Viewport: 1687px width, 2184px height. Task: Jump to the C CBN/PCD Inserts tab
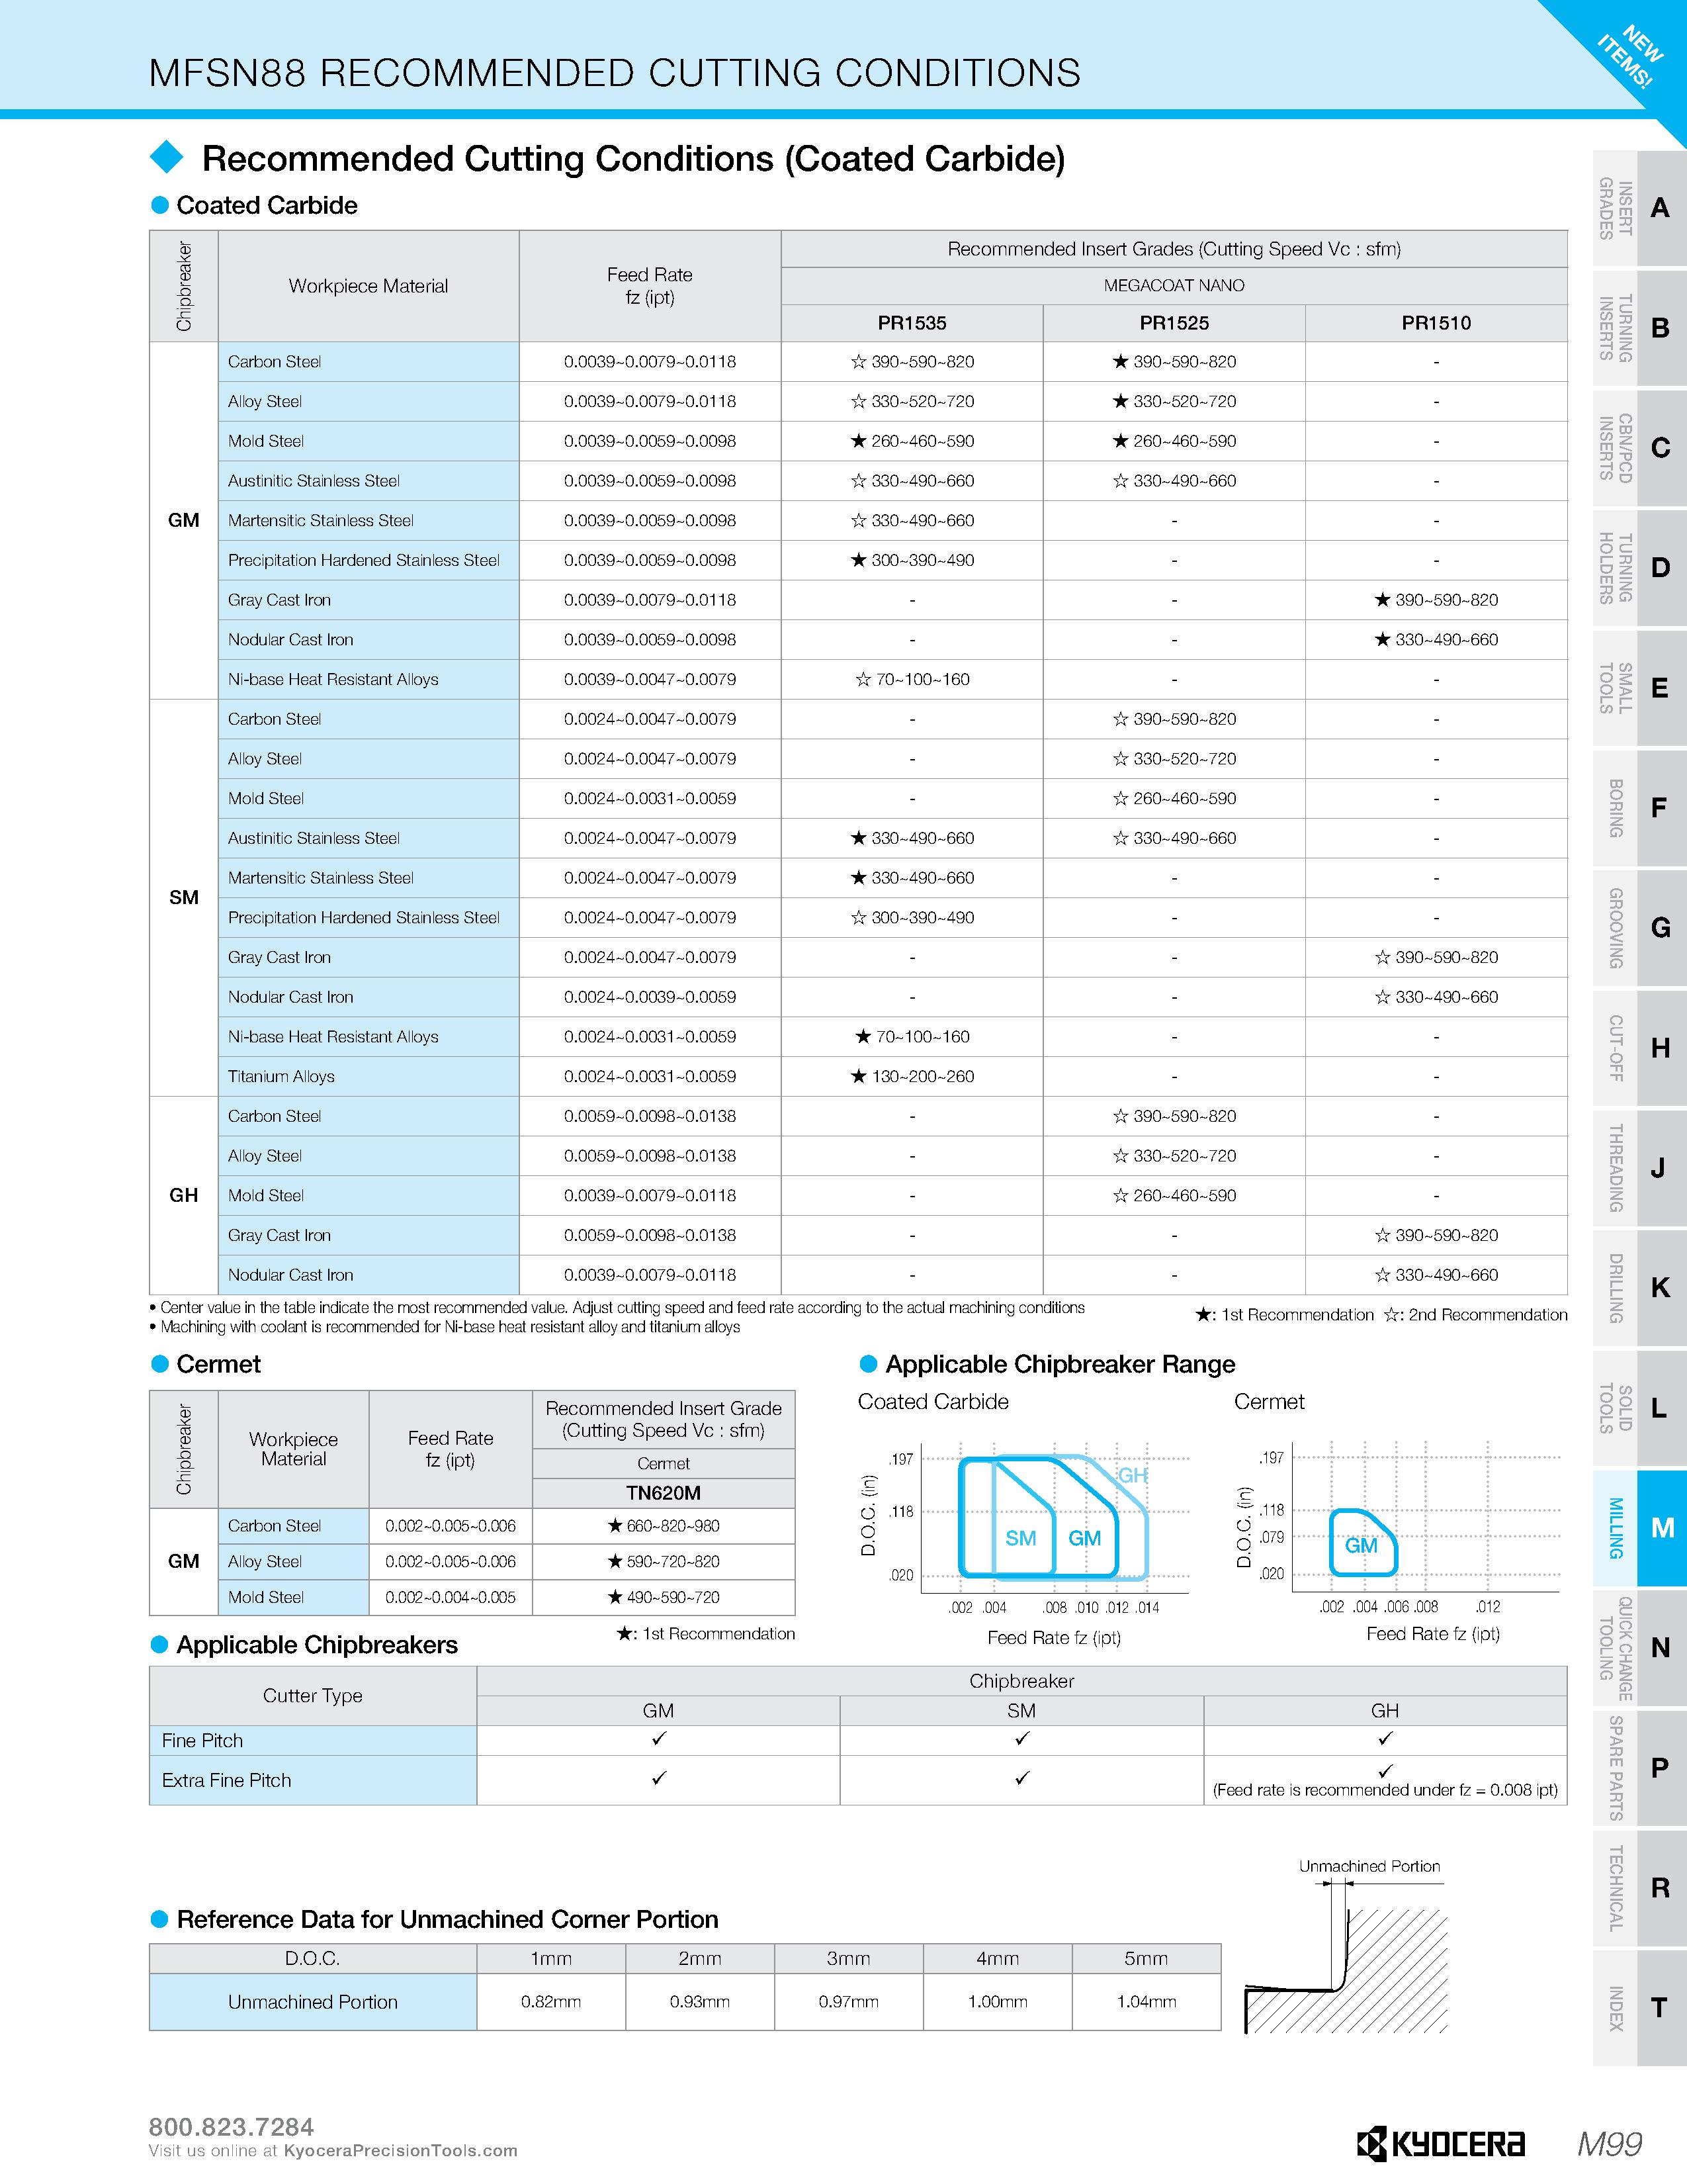click(1639, 448)
